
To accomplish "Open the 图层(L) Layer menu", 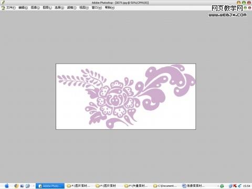I will [x=47, y=8].
